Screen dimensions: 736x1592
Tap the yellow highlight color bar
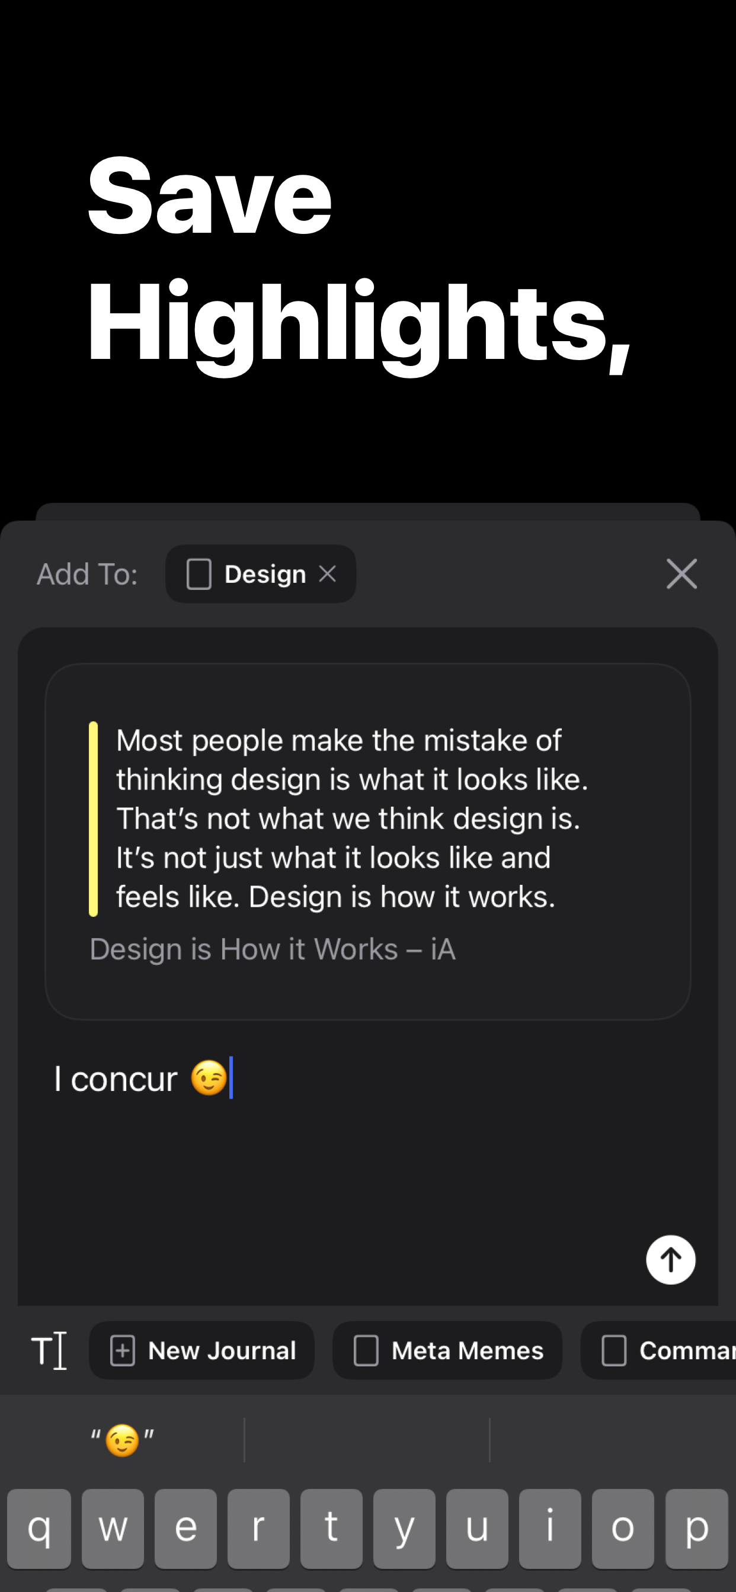coord(94,818)
